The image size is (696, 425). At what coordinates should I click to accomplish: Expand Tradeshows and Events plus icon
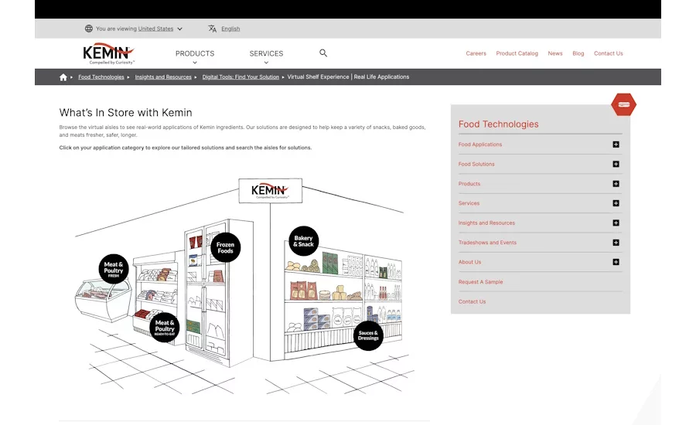(x=616, y=243)
